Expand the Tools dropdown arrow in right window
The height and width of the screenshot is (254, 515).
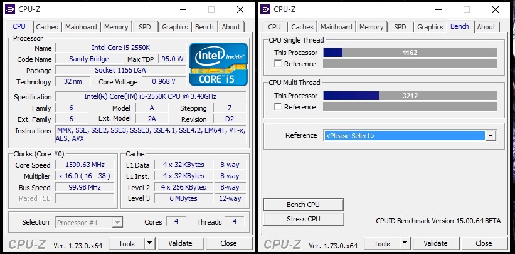pos(405,243)
